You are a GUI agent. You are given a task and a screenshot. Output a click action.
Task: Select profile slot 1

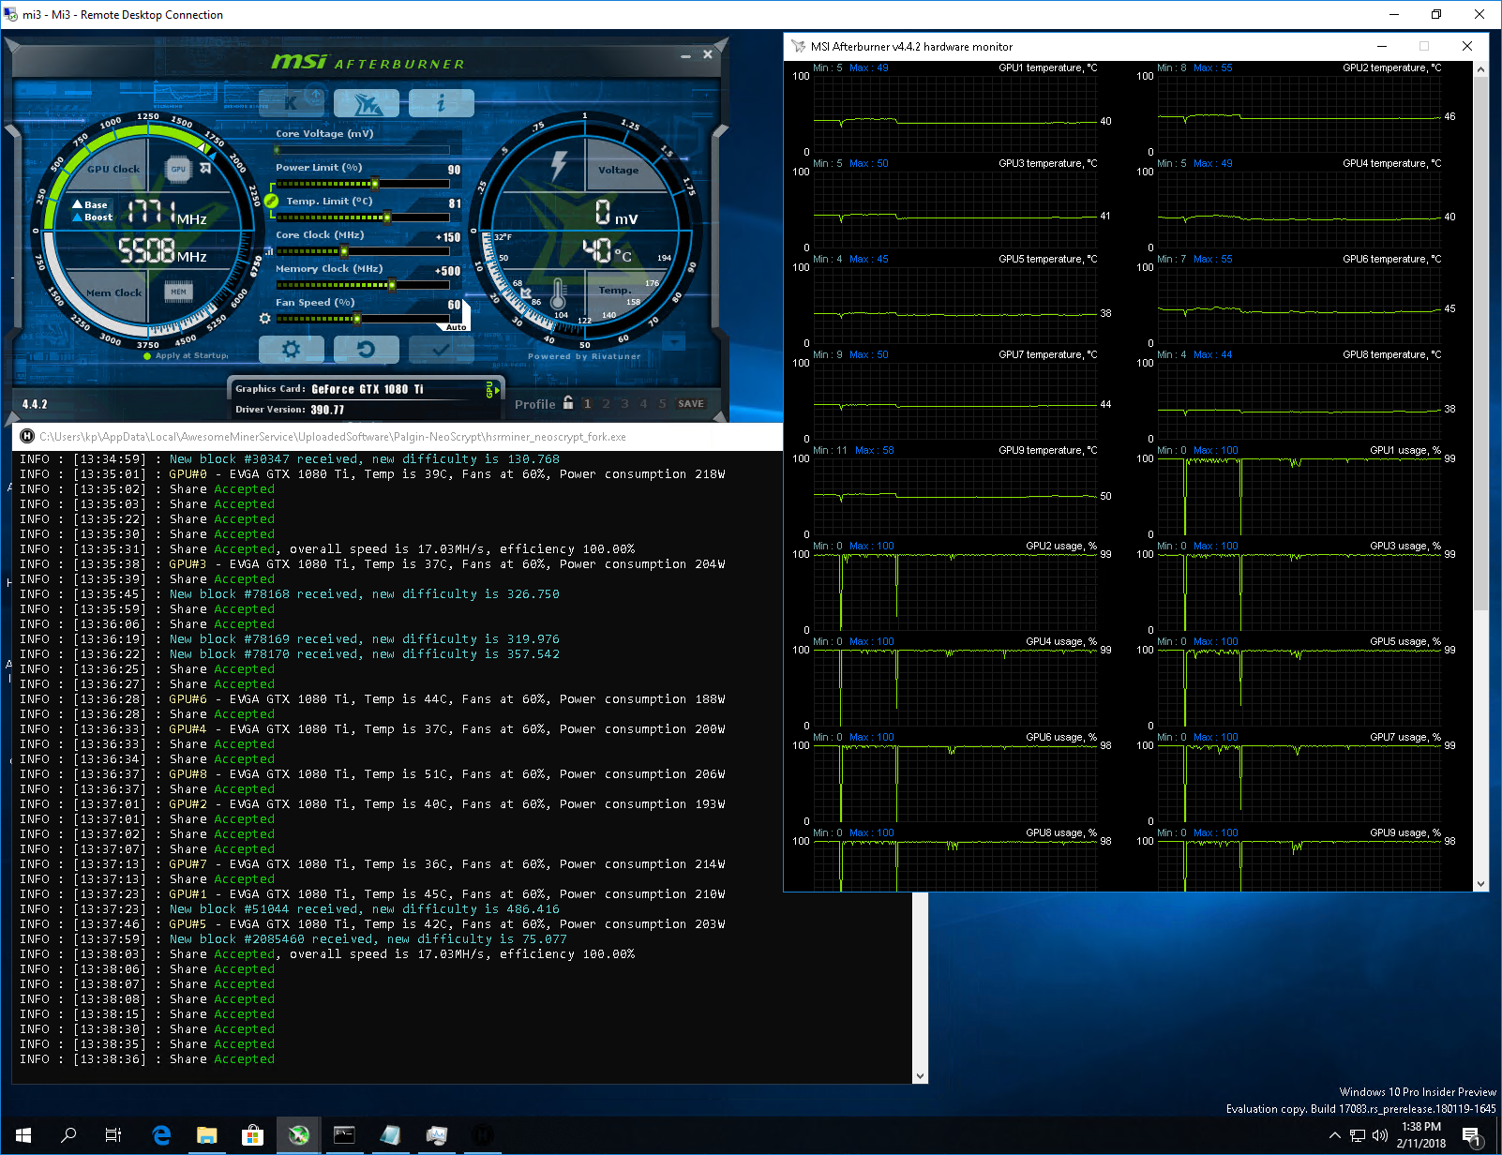587,404
